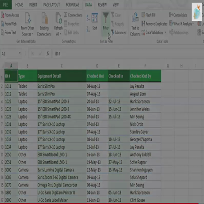This screenshot has height=204, width=204.
Task: Select cell with Clint Gosse
Action: coord(145,200)
